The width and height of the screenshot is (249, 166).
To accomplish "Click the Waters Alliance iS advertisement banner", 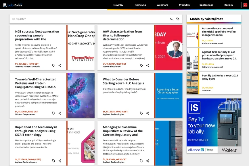I will tap(214, 126).
